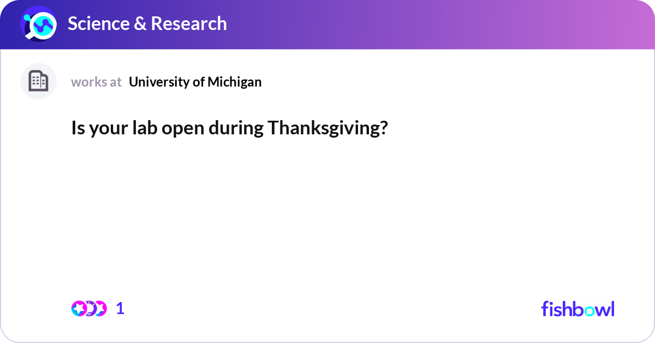Toggle the lightbulb reaction on the post
This screenshot has height=343, width=655.
click(x=91, y=308)
